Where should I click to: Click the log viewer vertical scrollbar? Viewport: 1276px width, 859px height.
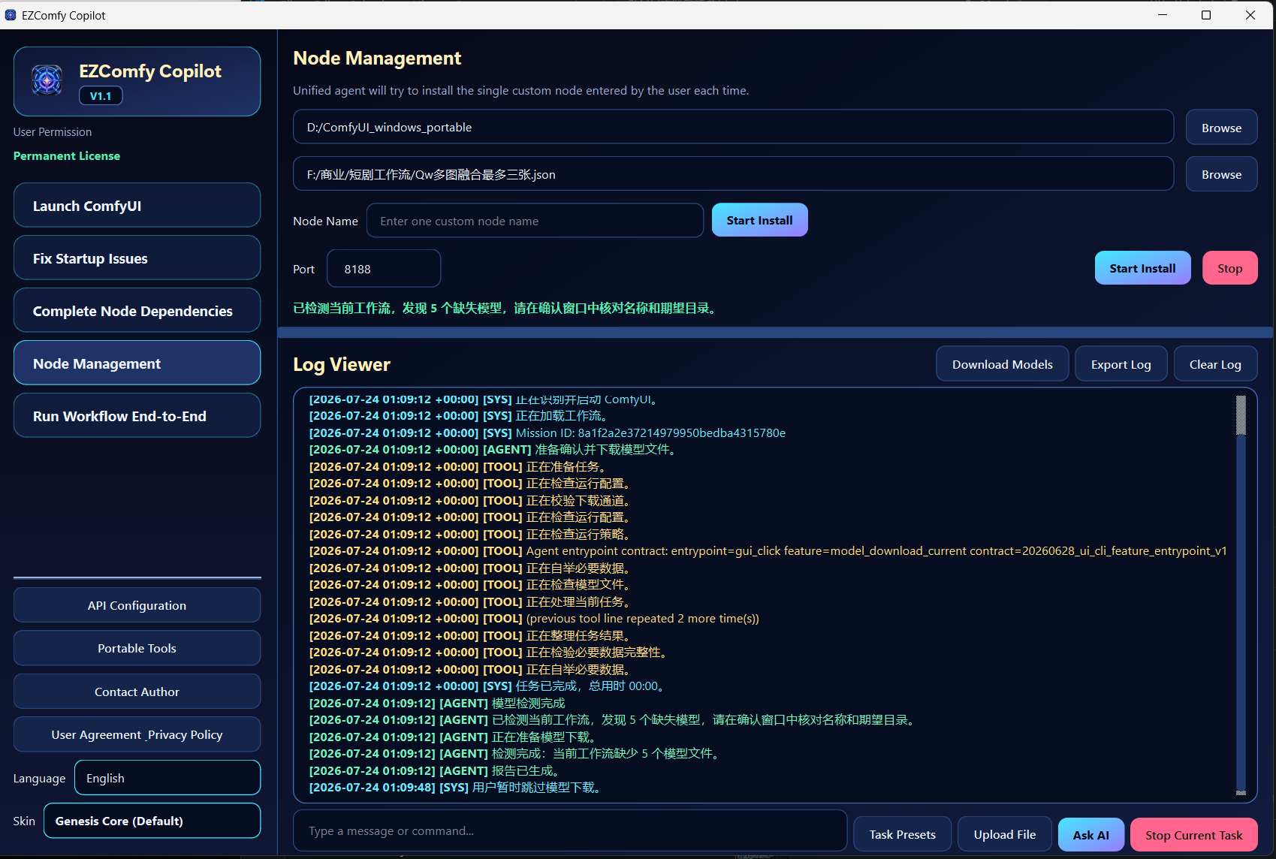click(1241, 595)
